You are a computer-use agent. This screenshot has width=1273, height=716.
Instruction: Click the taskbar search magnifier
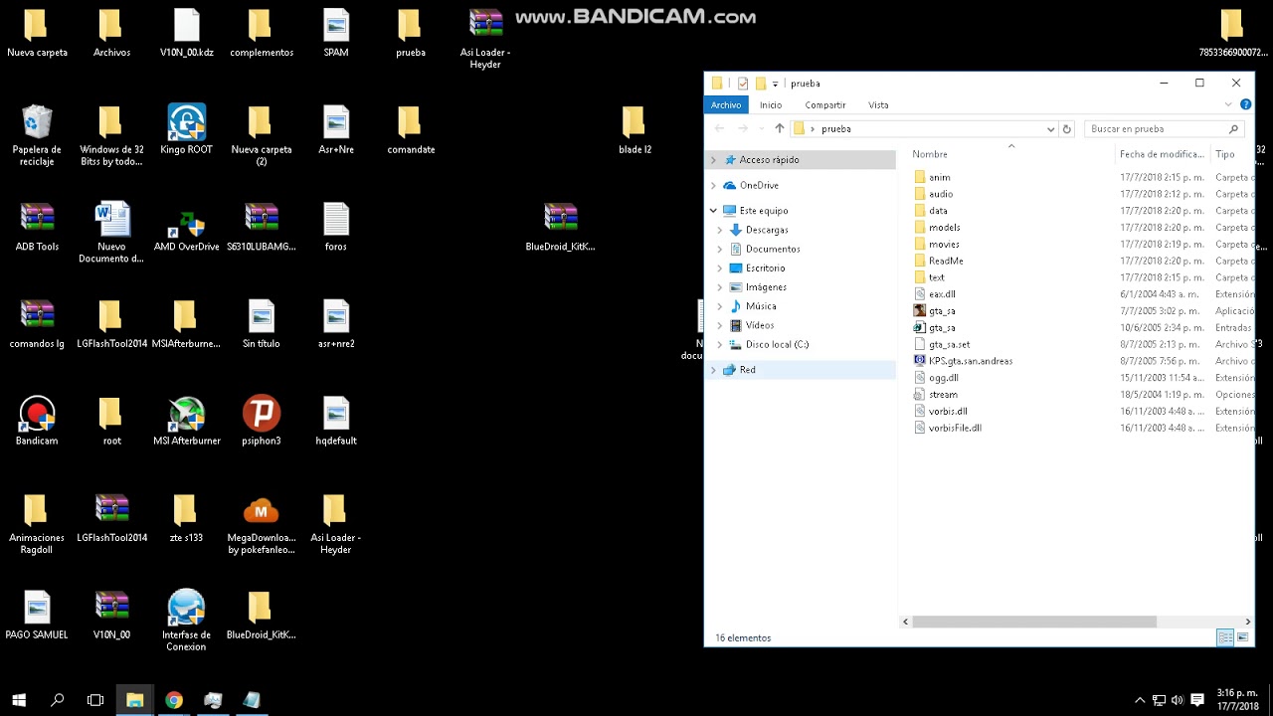57,700
